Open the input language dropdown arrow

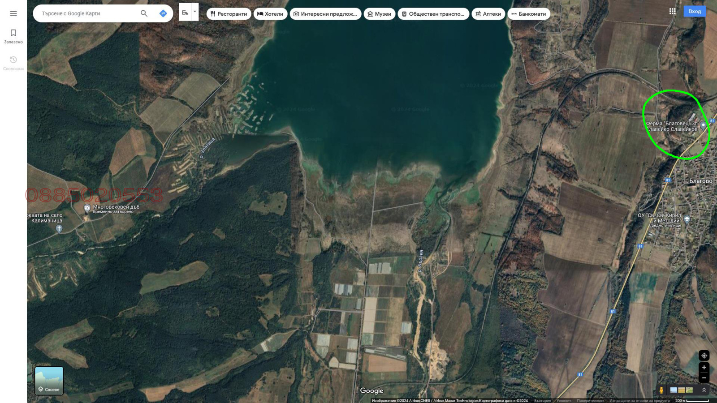[x=195, y=12]
